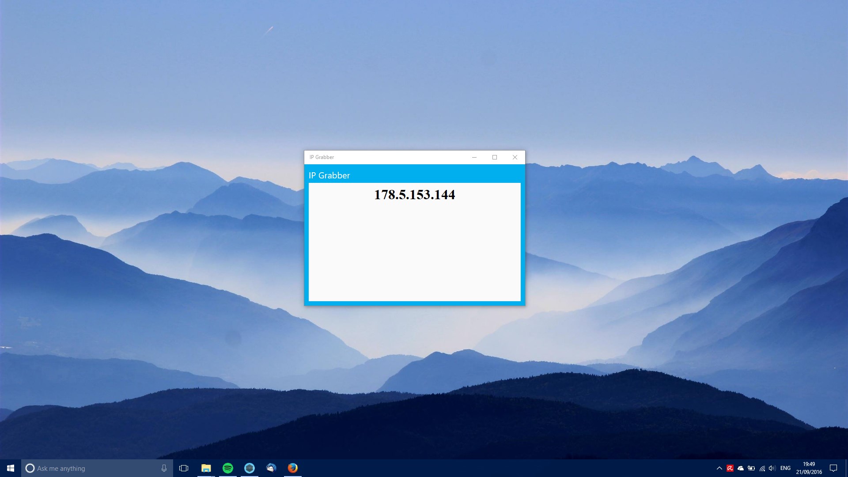This screenshot has height=477, width=848.
Task: Open the Action Center notifications
Action: [833, 468]
